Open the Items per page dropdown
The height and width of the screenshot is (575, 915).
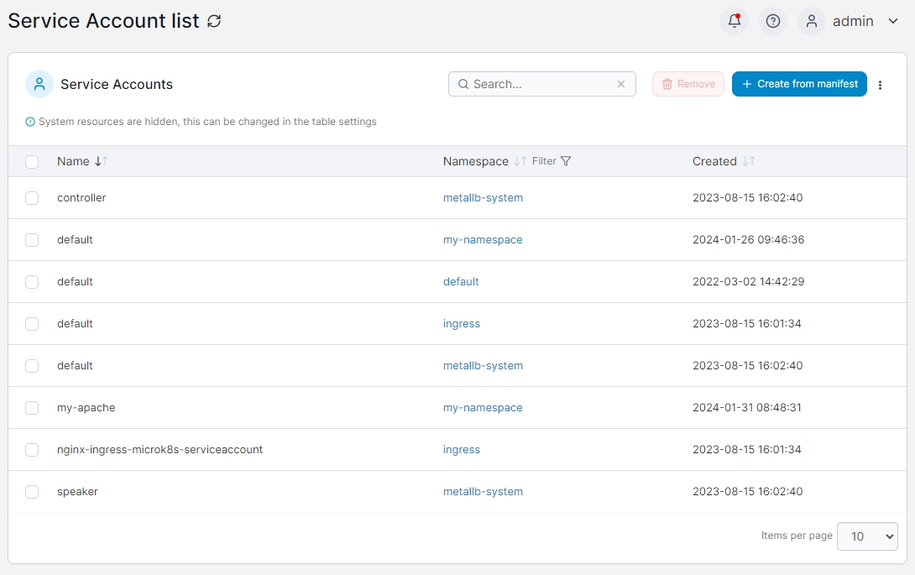point(867,536)
